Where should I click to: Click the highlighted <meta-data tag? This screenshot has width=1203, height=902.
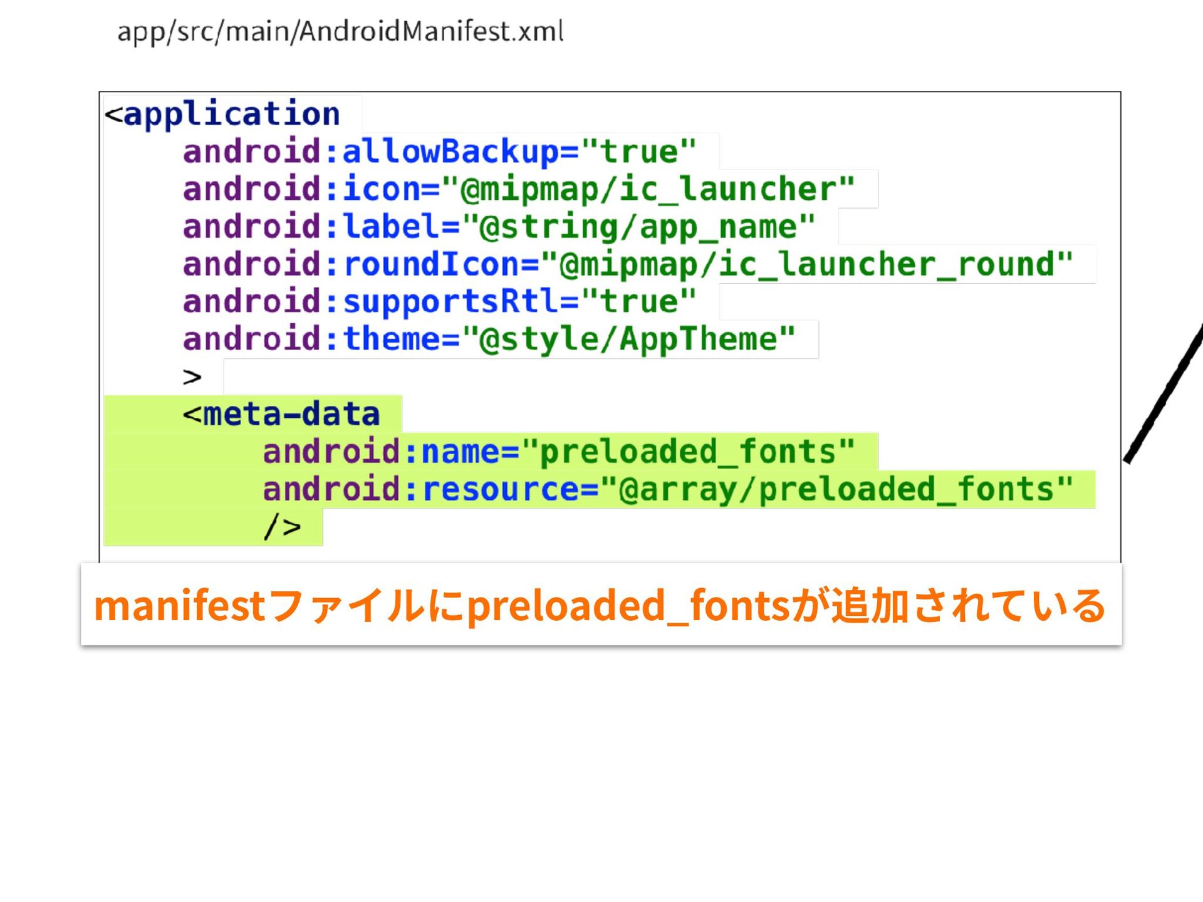281,414
